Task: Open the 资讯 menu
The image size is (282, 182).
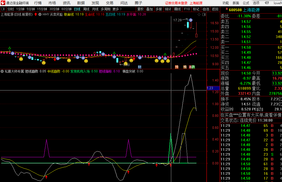Action: [67, 3]
